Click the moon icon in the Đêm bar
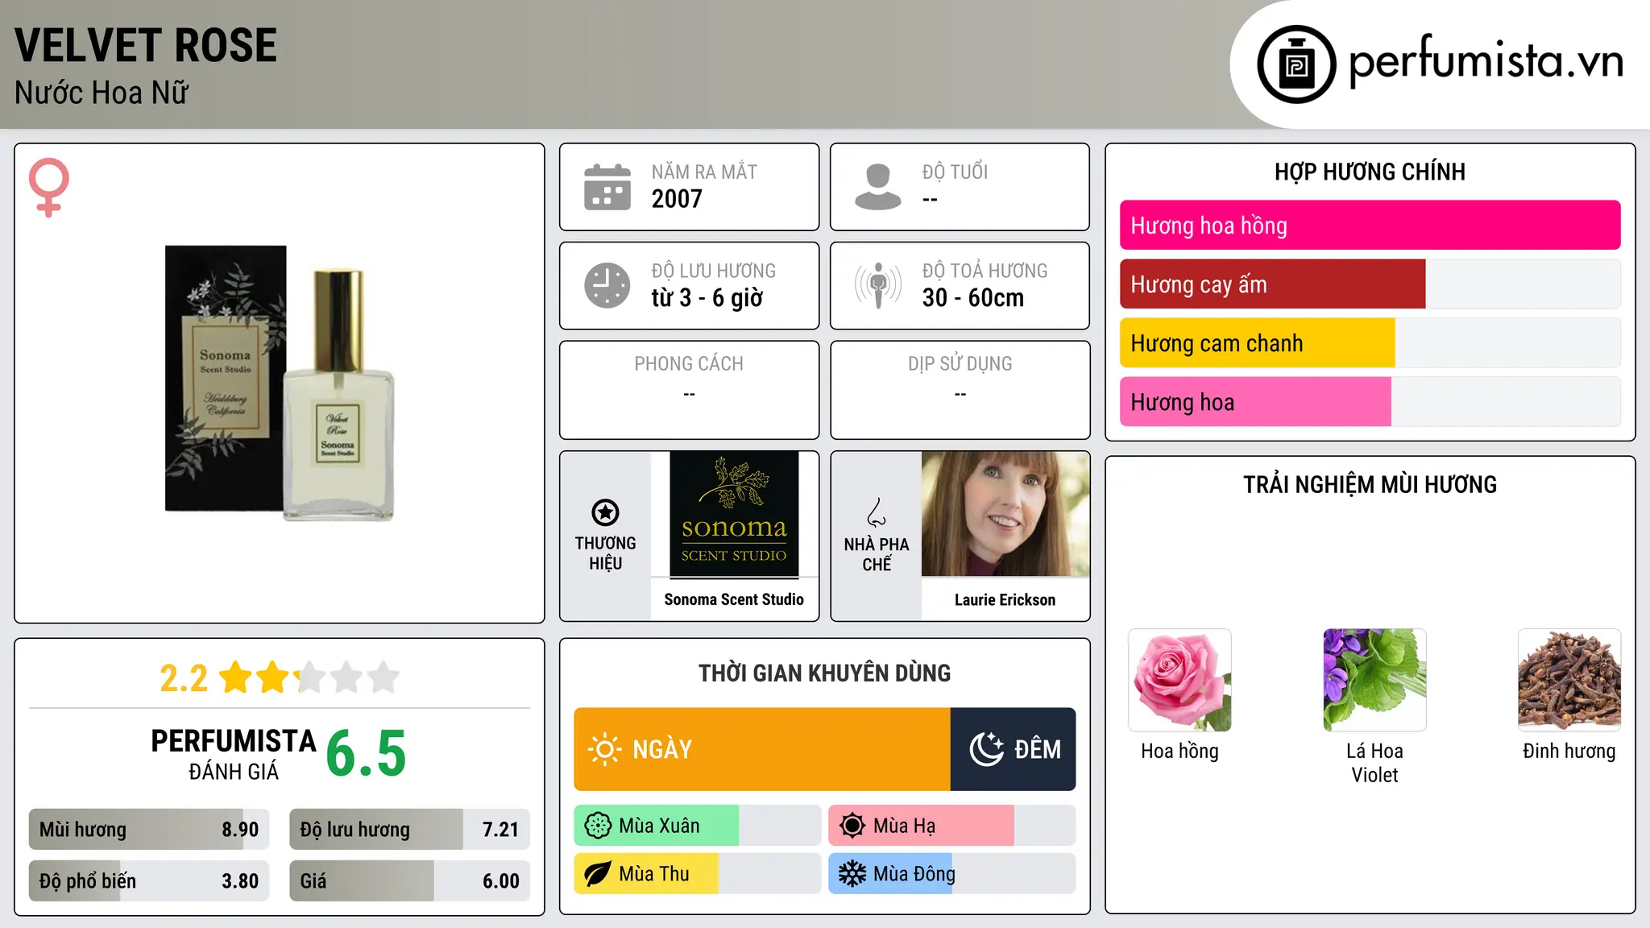This screenshot has height=928, width=1650. [987, 749]
